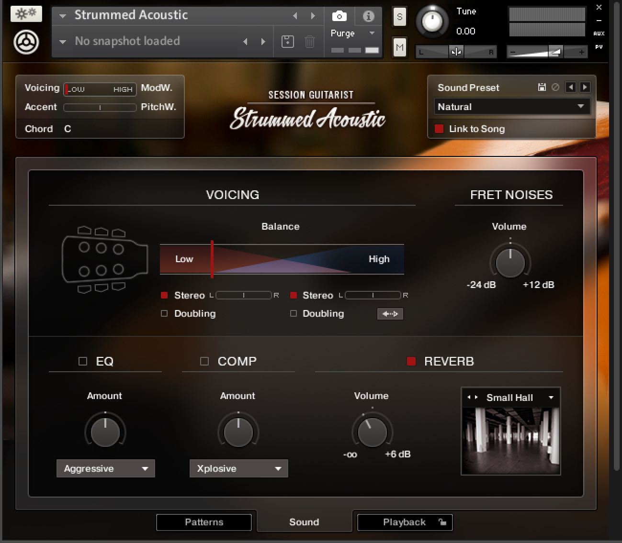Click the Tune knob

click(432, 22)
